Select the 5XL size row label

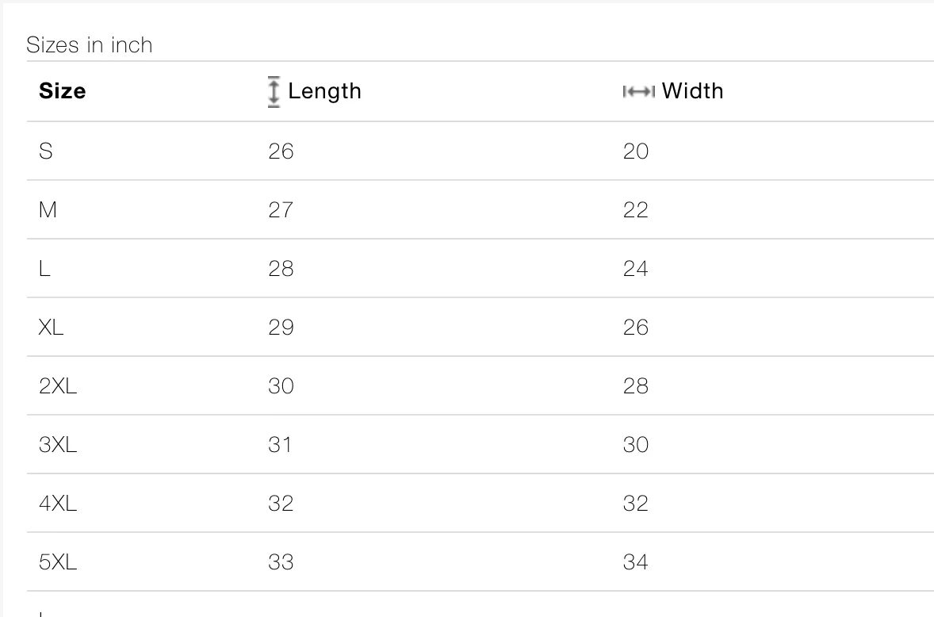[x=58, y=561]
